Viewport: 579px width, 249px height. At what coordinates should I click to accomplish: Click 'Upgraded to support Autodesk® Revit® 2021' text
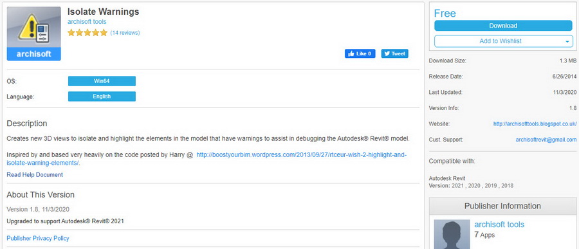coord(66,221)
